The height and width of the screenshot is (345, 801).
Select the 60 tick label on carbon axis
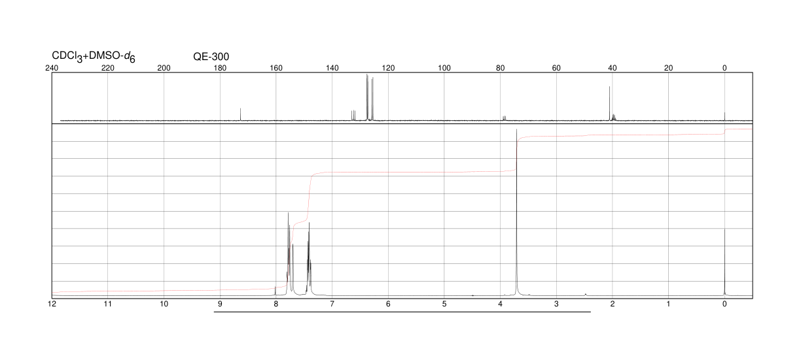coord(556,68)
